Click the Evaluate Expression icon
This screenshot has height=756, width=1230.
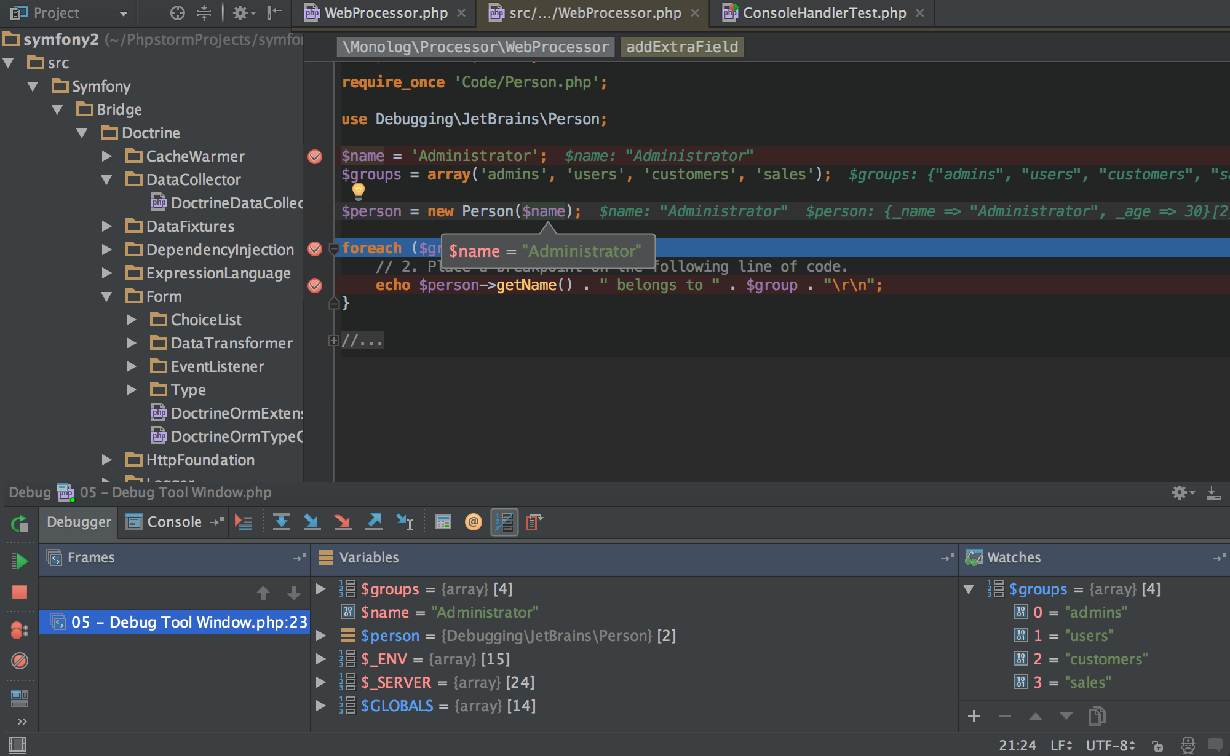[x=442, y=521]
